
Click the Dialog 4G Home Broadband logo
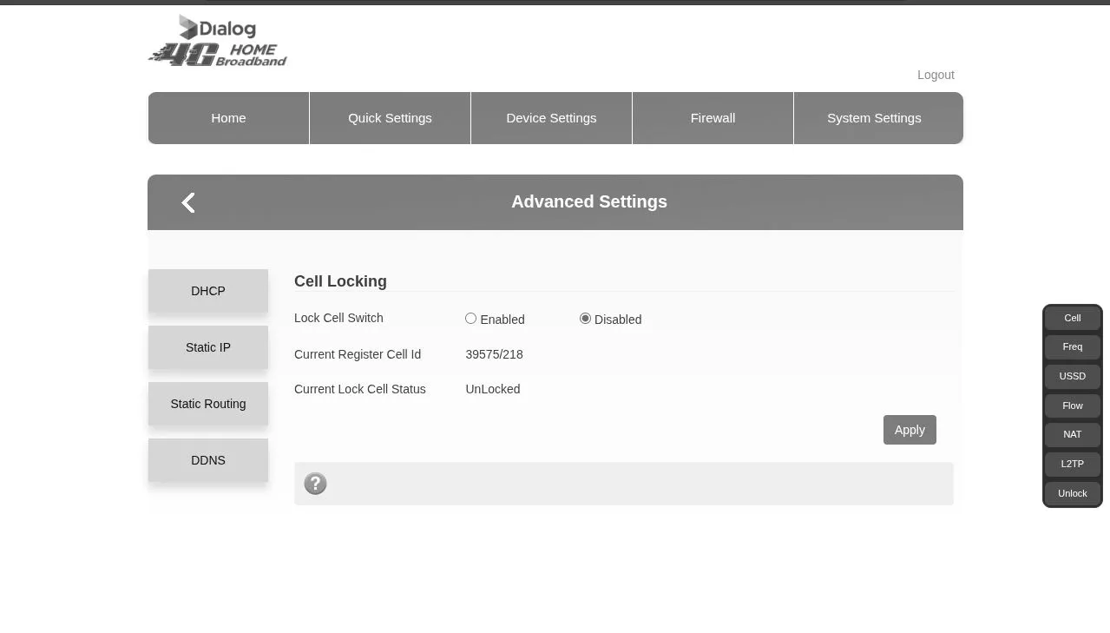218,41
